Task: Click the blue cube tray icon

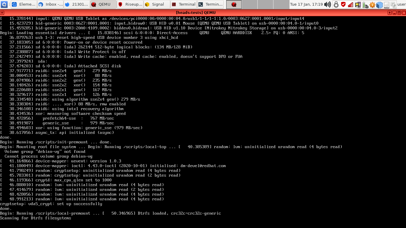Action: click(380, 4)
